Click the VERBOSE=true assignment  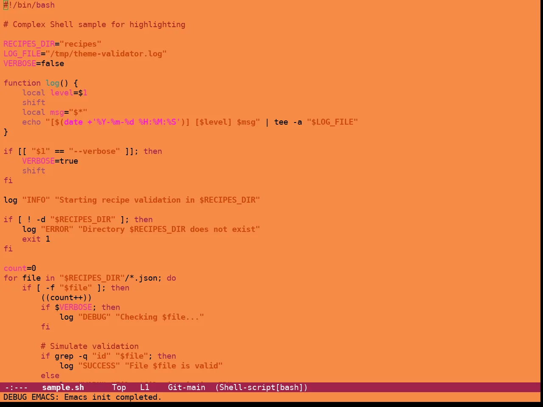[50, 161]
